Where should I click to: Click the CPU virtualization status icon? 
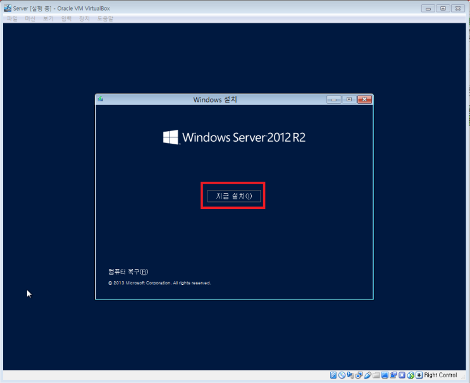(402, 375)
